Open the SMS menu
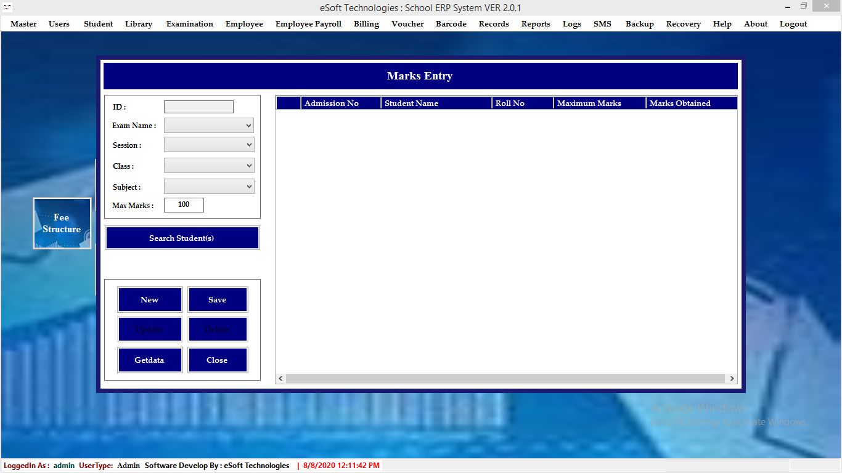This screenshot has height=473, width=842. [x=602, y=24]
